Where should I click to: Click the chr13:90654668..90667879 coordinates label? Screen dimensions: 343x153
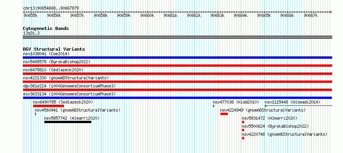coord(51,8)
